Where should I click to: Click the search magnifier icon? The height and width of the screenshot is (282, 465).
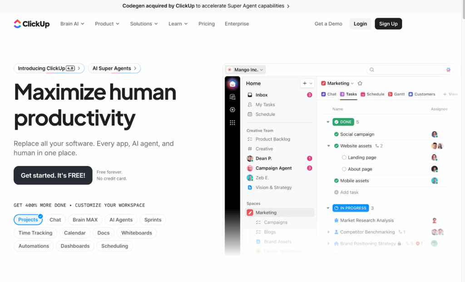[372, 70]
